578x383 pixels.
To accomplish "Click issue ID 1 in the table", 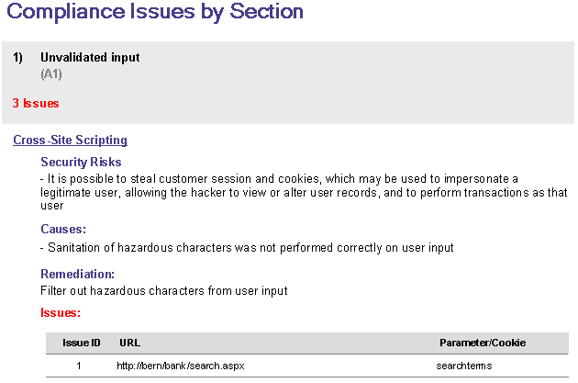I will pyautogui.click(x=79, y=366).
